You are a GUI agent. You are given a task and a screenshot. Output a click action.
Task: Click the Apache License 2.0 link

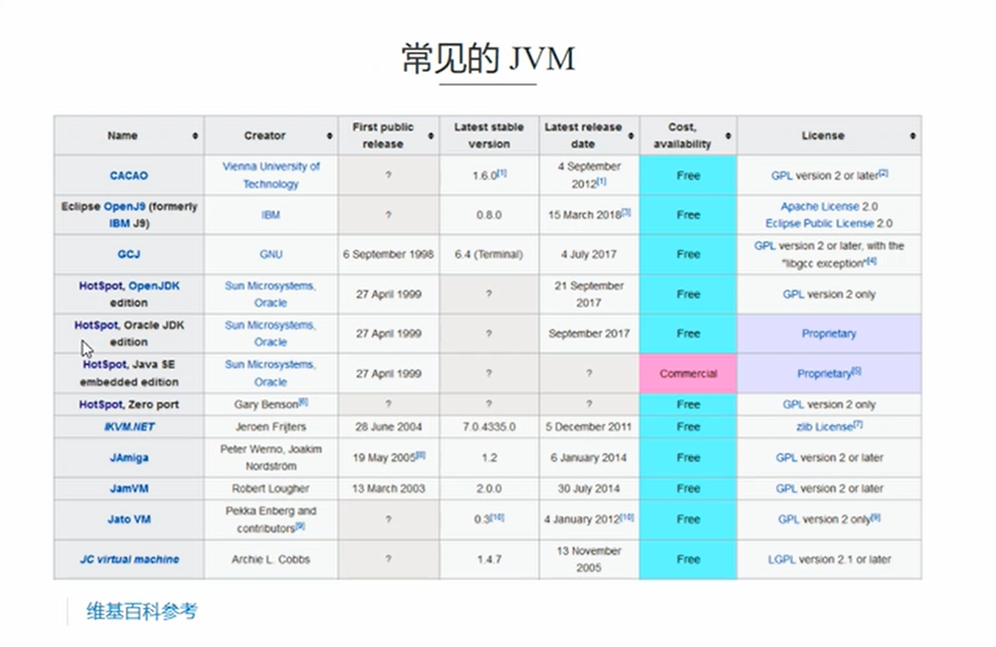click(x=829, y=206)
